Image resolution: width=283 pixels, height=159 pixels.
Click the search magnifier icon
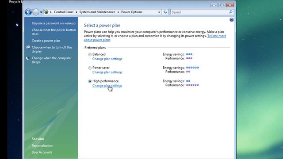pos(231,12)
